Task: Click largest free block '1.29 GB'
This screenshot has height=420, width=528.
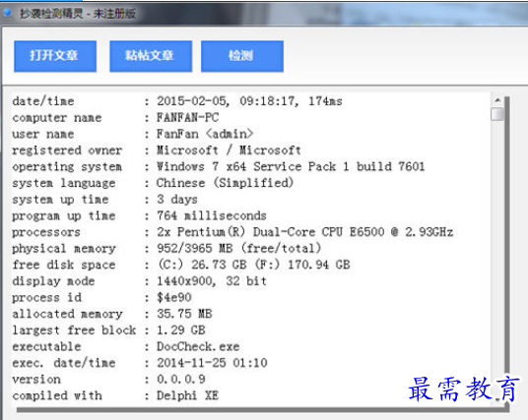Action: pyautogui.click(x=181, y=330)
